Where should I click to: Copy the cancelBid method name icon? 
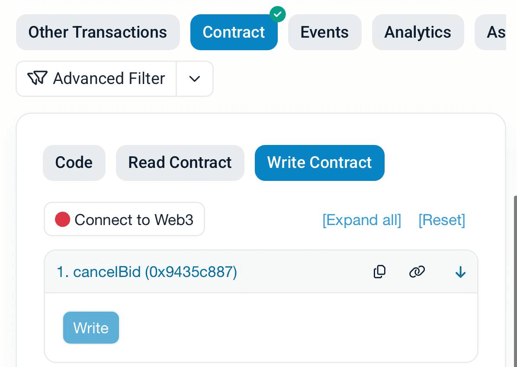tap(379, 272)
